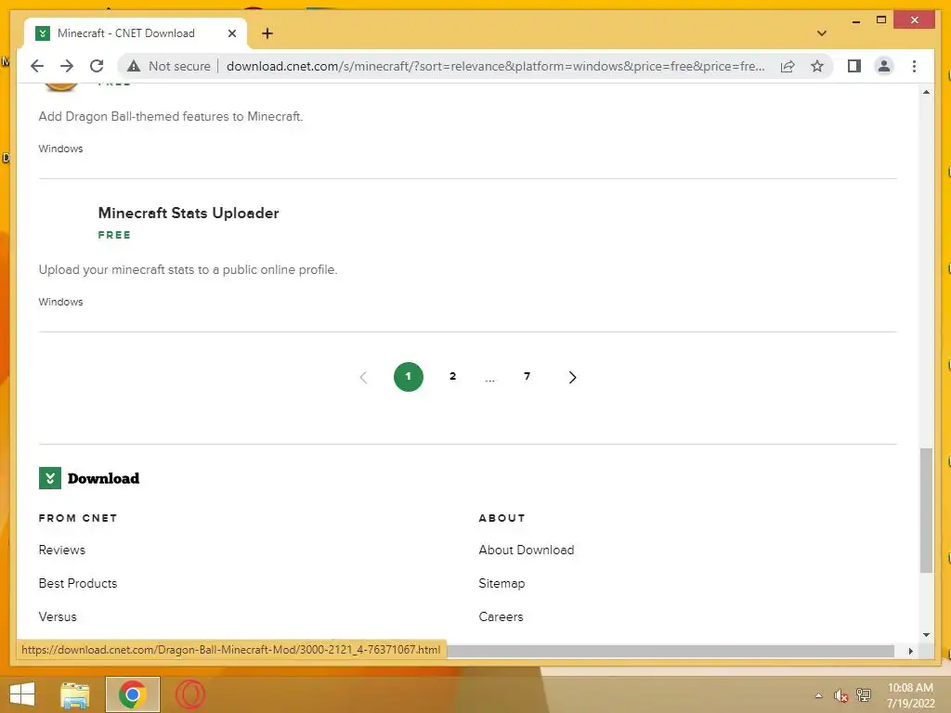This screenshot has width=951, height=713.
Task: Share this page using share icon
Action: [788, 66]
